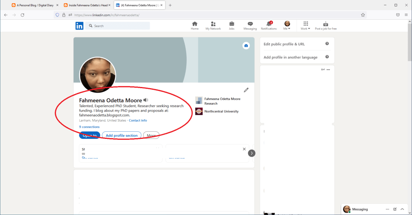Open LinkedIn Home from navigation bar
This screenshot has height=215, width=412.
pos(195,26)
